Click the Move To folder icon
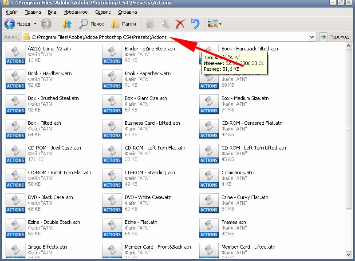Screen dimensions: 355x261 tap(150, 24)
